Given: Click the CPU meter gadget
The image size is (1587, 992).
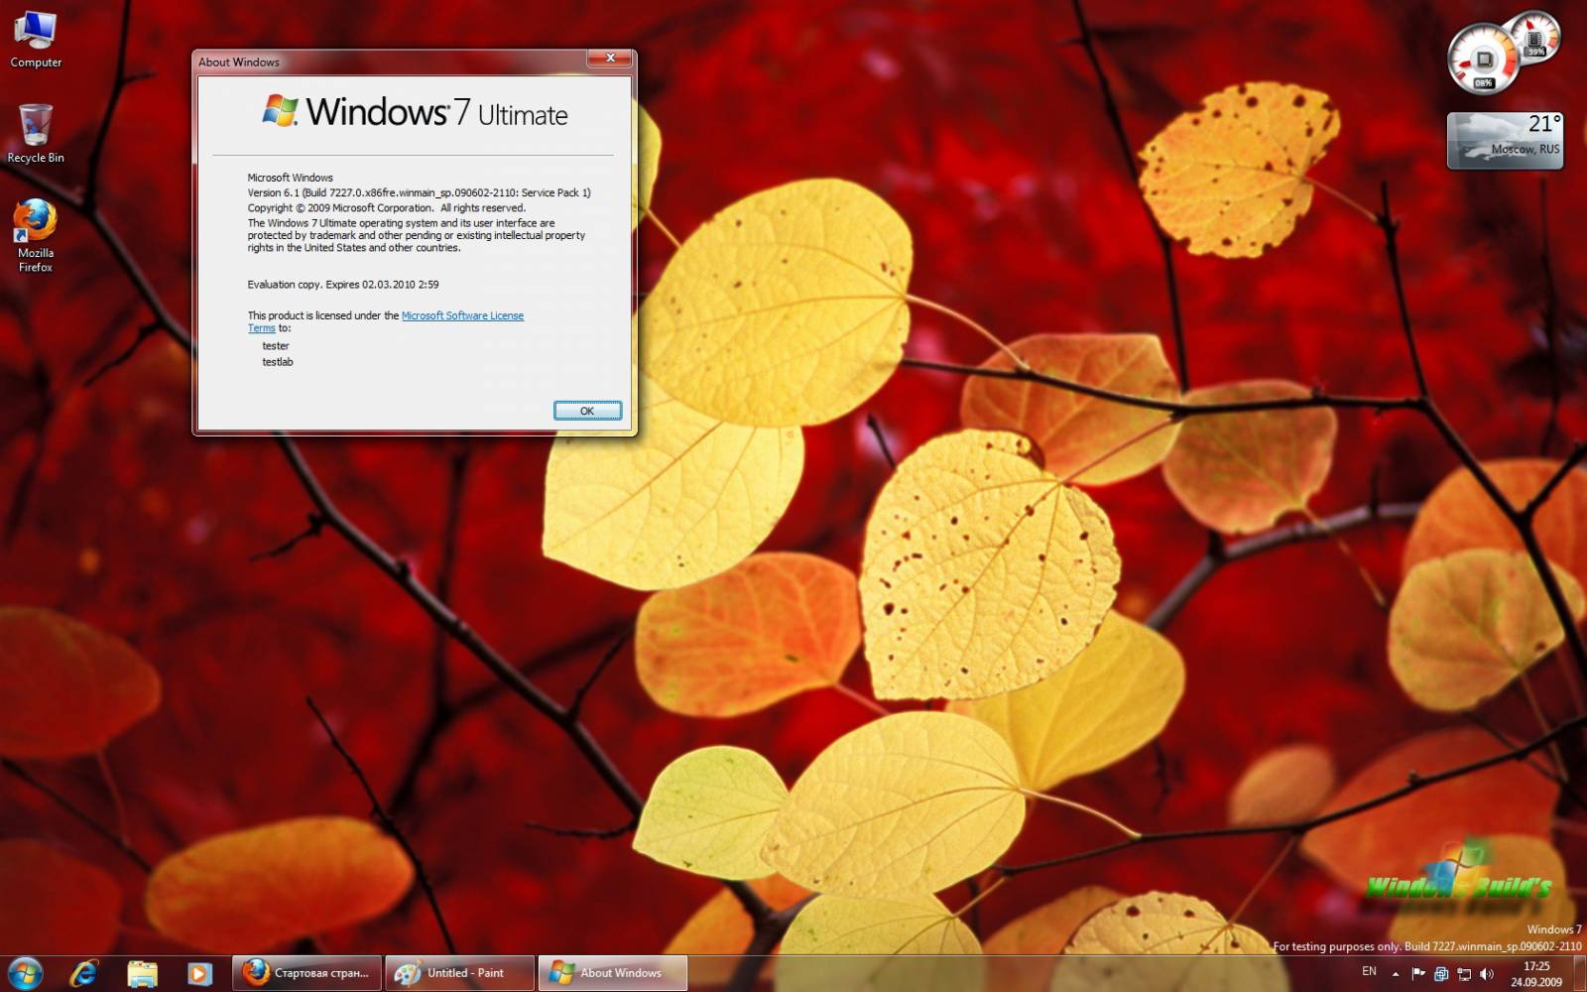Looking at the screenshot, I should [1483, 60].
